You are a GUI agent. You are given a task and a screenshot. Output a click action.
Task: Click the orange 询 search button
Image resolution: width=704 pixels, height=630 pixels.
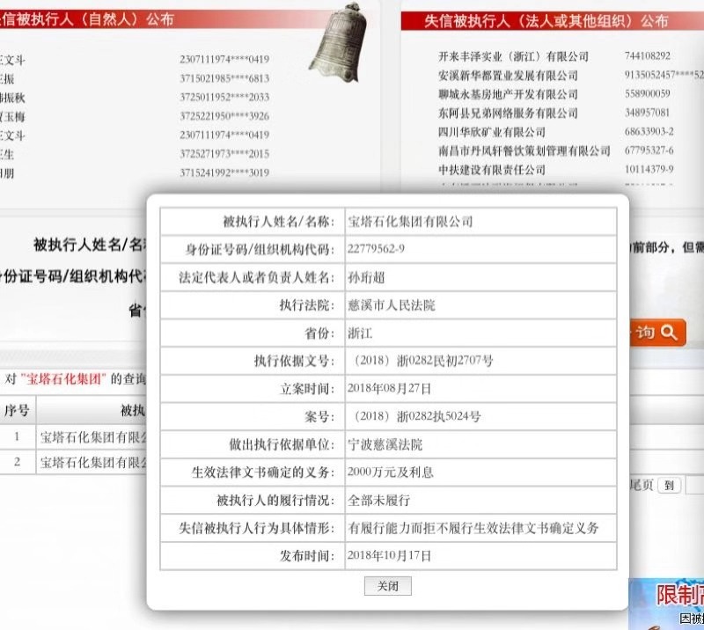(x=657, y=333)
